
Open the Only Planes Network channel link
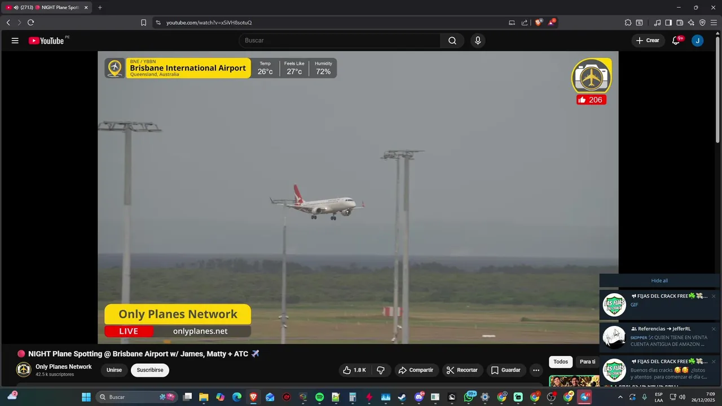tap(64, 367)
